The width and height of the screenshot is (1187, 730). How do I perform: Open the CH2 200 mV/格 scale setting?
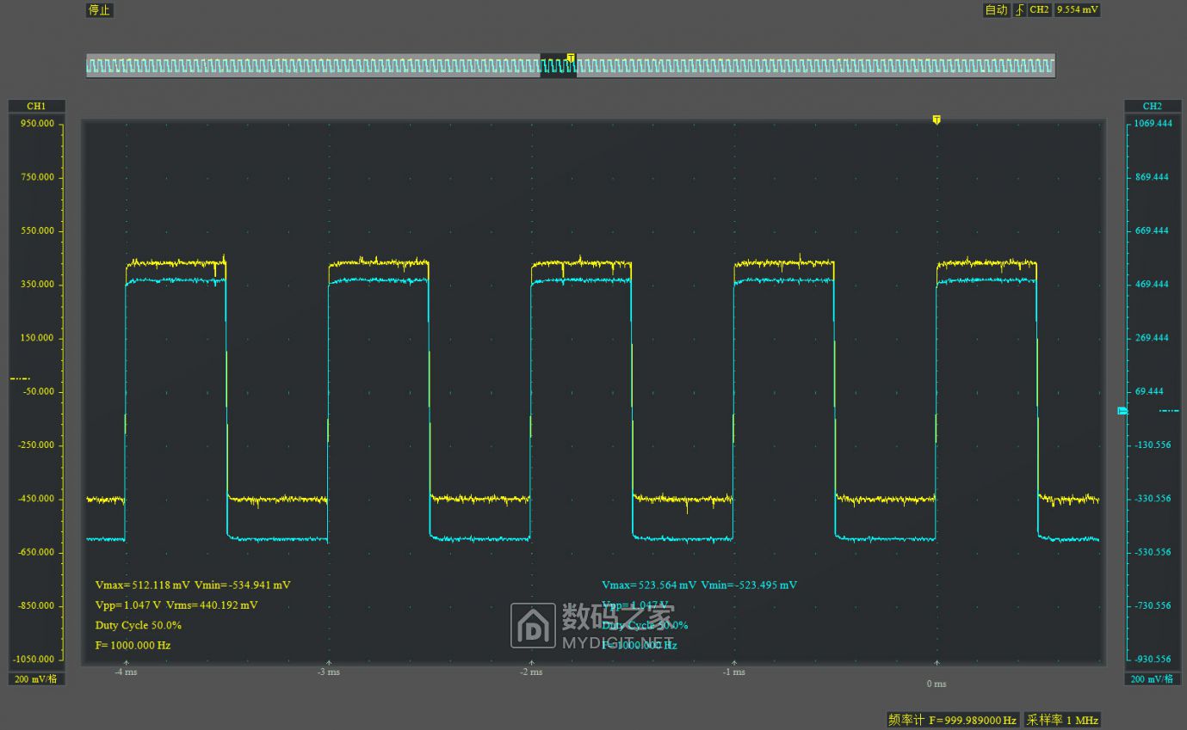pos(1152,678)
